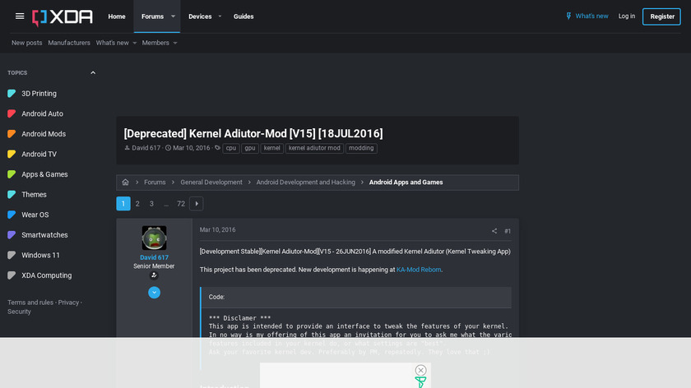Select the cpu tag
The image size is (691, 388).
(231, 148)
